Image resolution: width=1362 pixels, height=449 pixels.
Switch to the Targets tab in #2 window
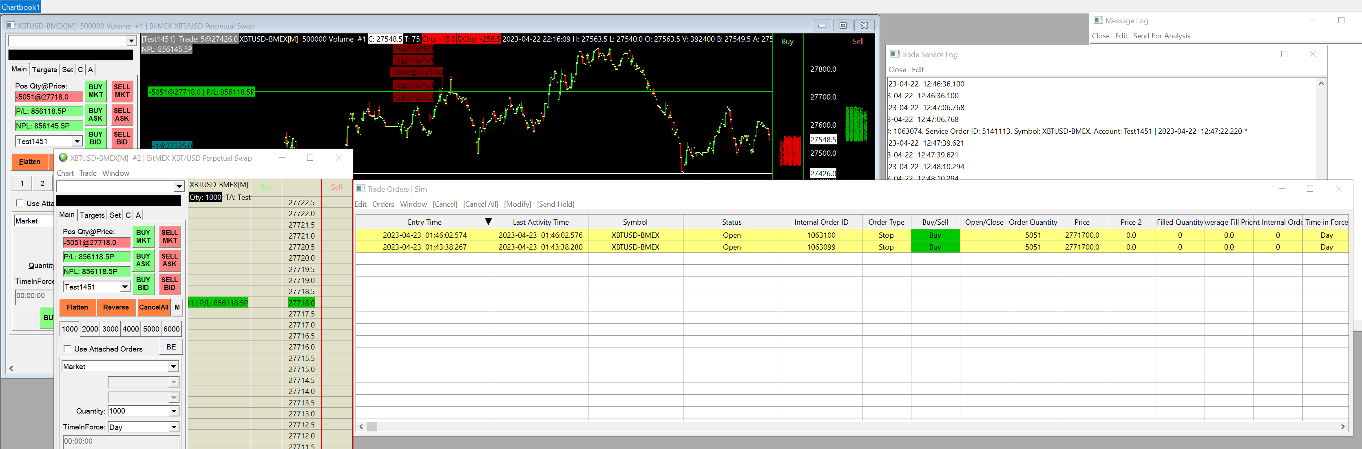[92, 215]
